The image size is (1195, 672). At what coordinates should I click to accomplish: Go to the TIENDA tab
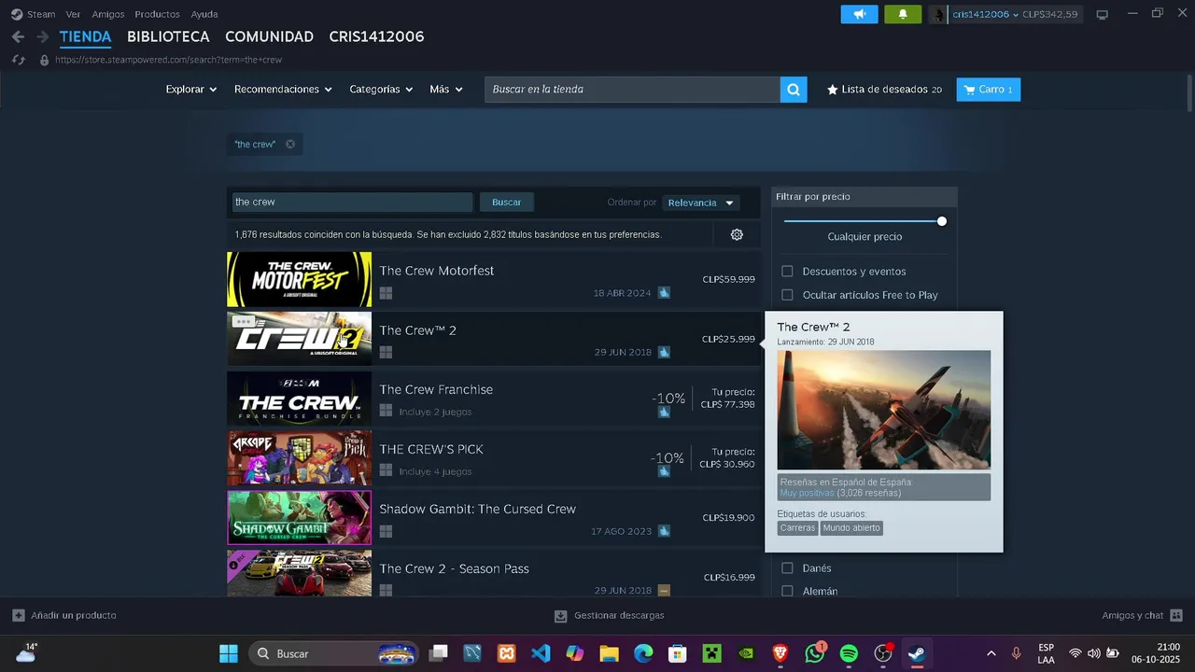(85, 36)
